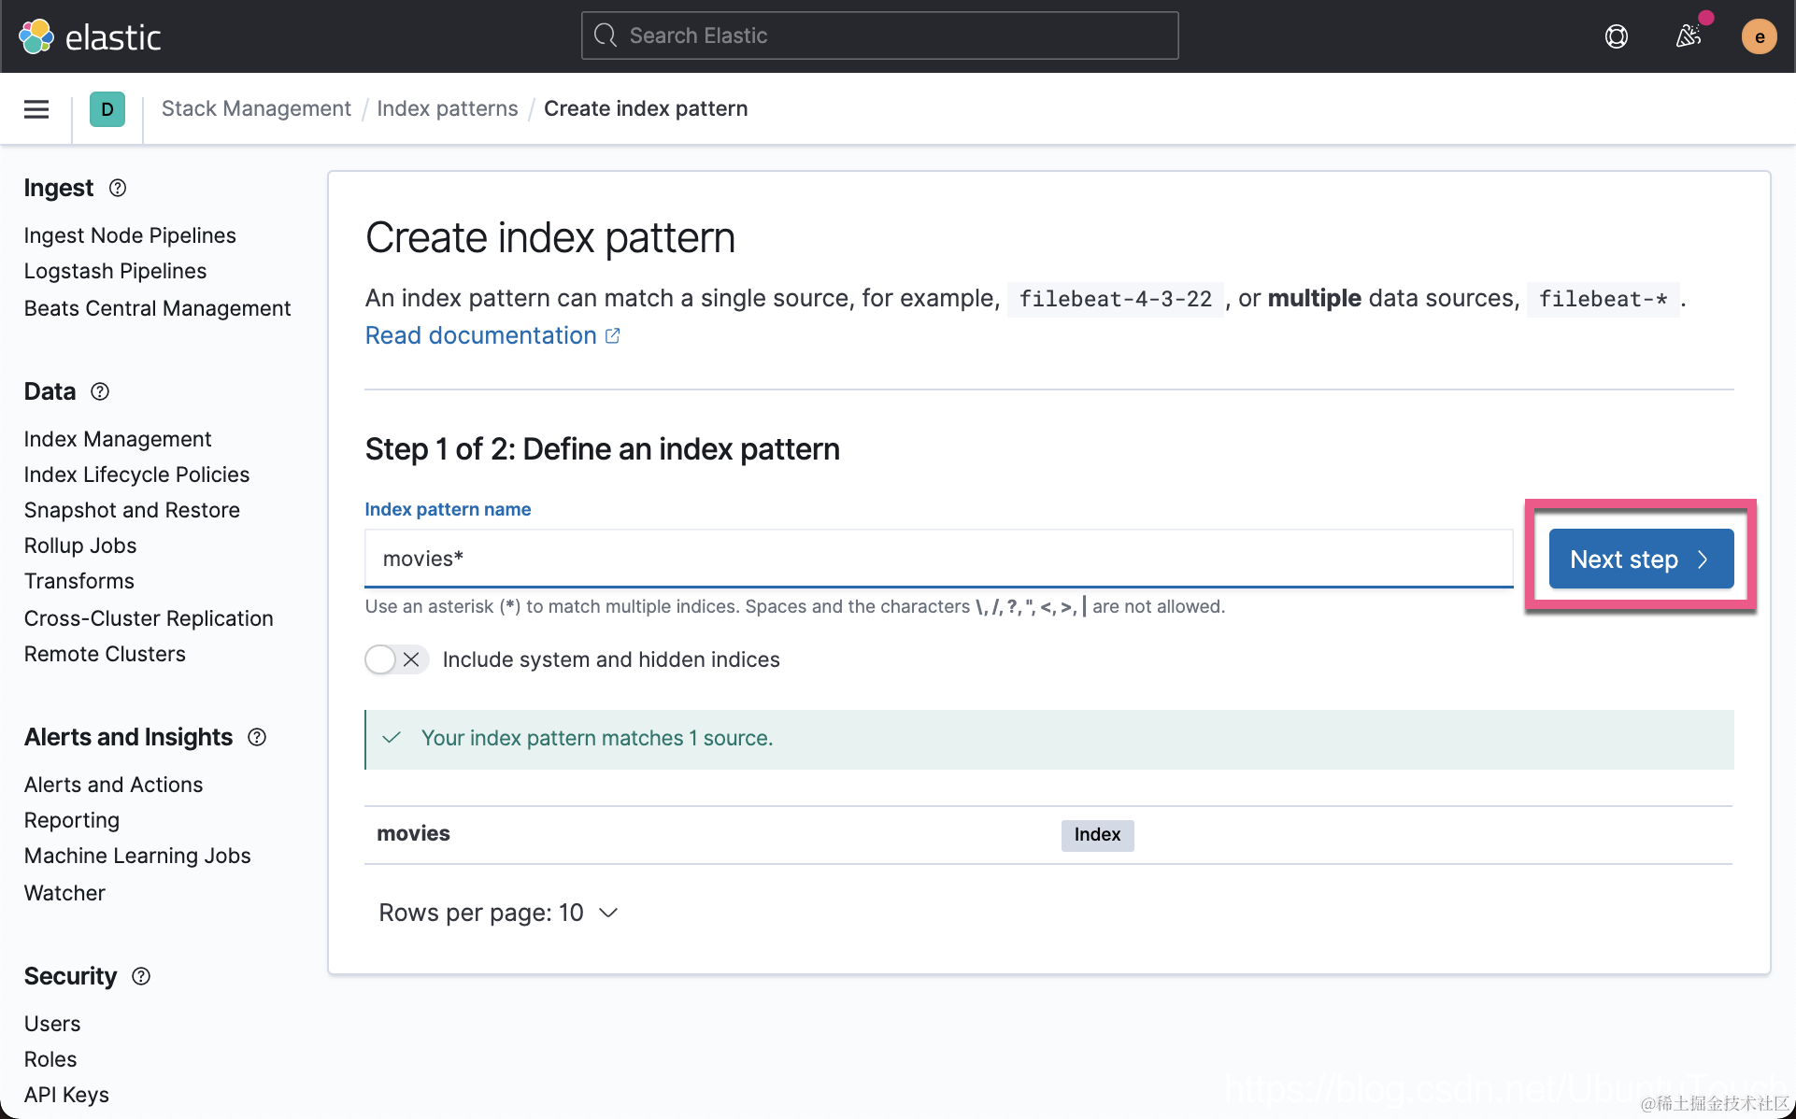Click the help lifebuoy icon
Image resolution: width=1796 pixels, height=1119 pixels.
click(1616, 36)
